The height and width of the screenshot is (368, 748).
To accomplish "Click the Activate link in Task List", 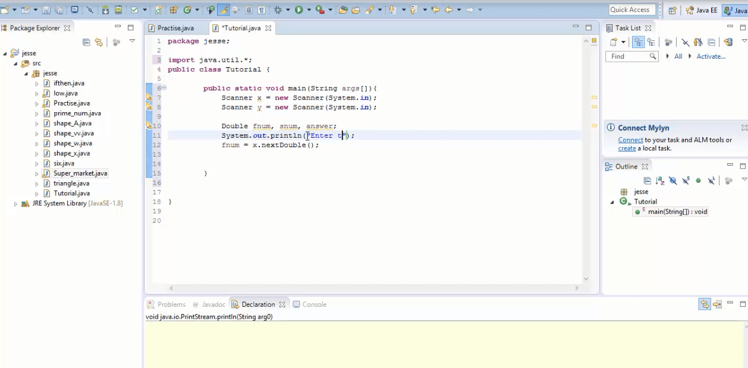I will (x=712, y=56).
